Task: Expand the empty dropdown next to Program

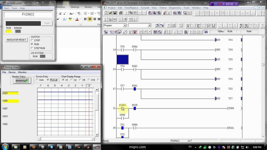Action: point(149,25)
